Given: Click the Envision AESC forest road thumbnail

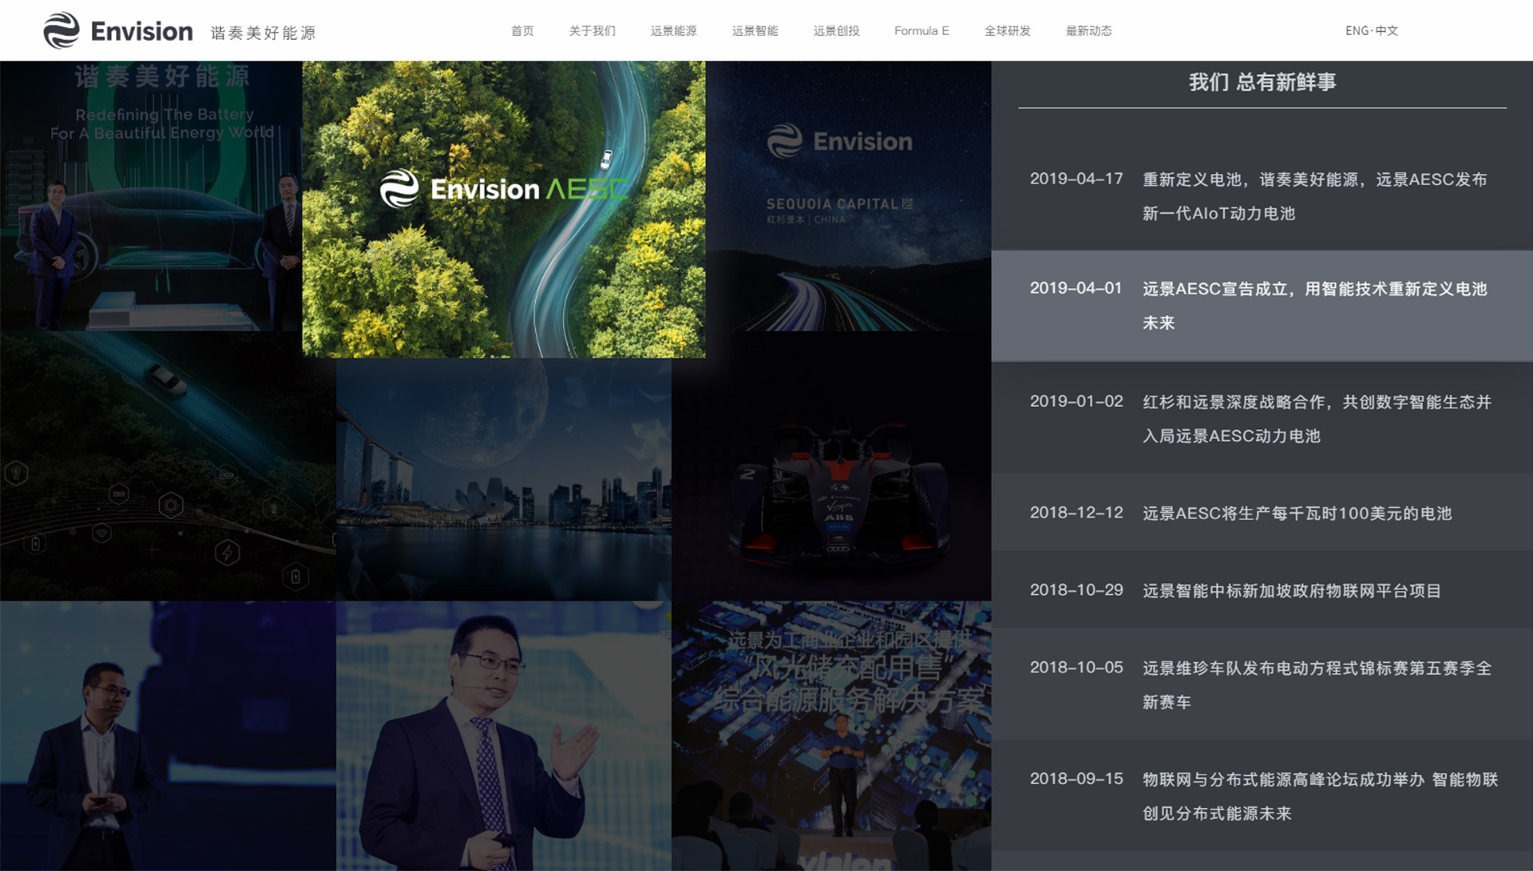Looking at the screenshot, I should tap(503, 209).
